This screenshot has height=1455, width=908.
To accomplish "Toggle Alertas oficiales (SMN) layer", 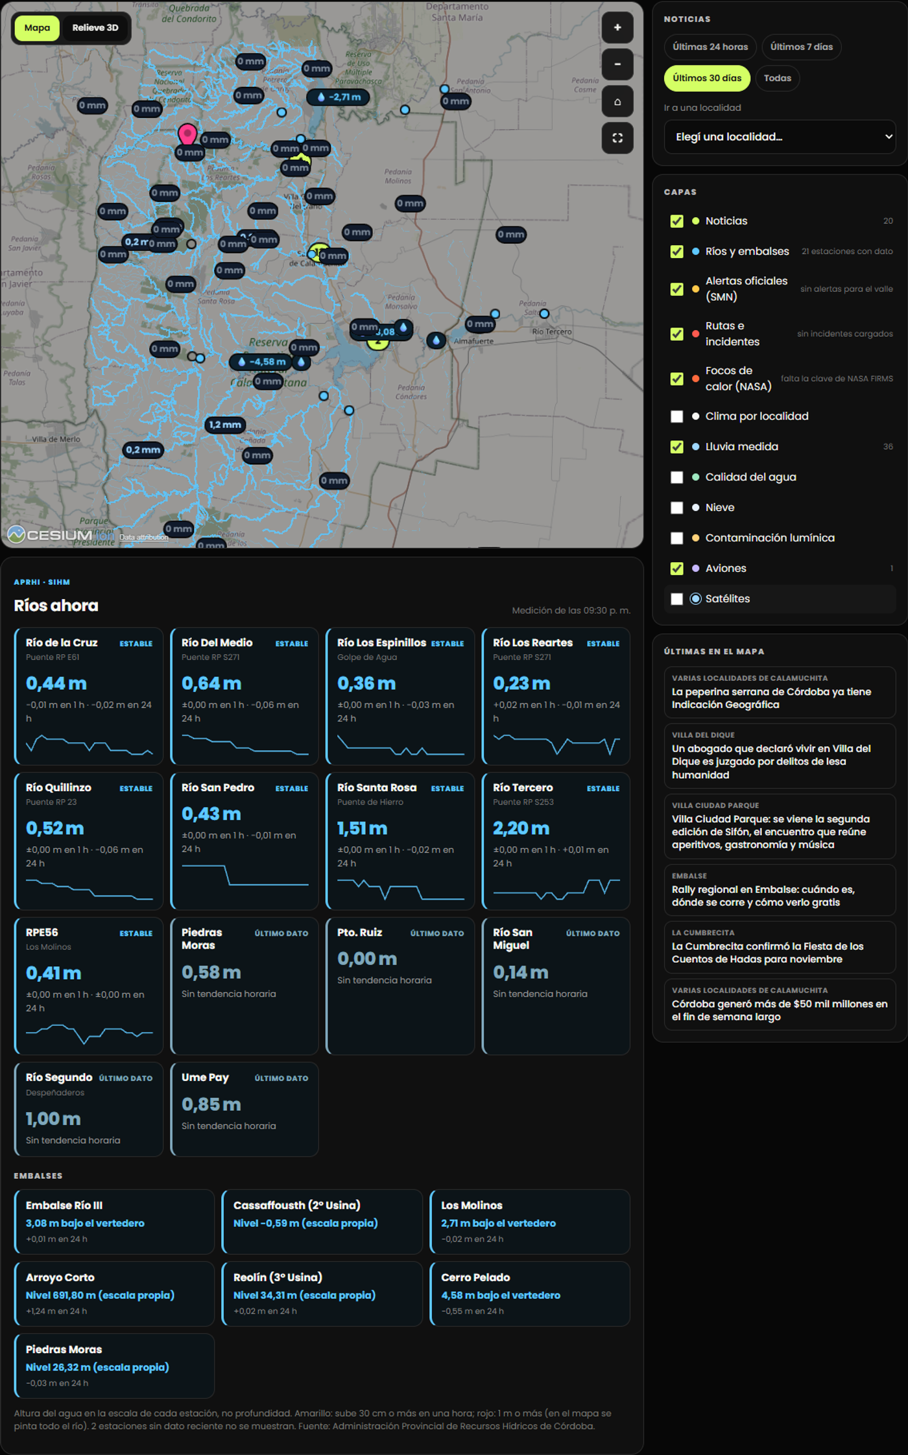I will [676, 289].
